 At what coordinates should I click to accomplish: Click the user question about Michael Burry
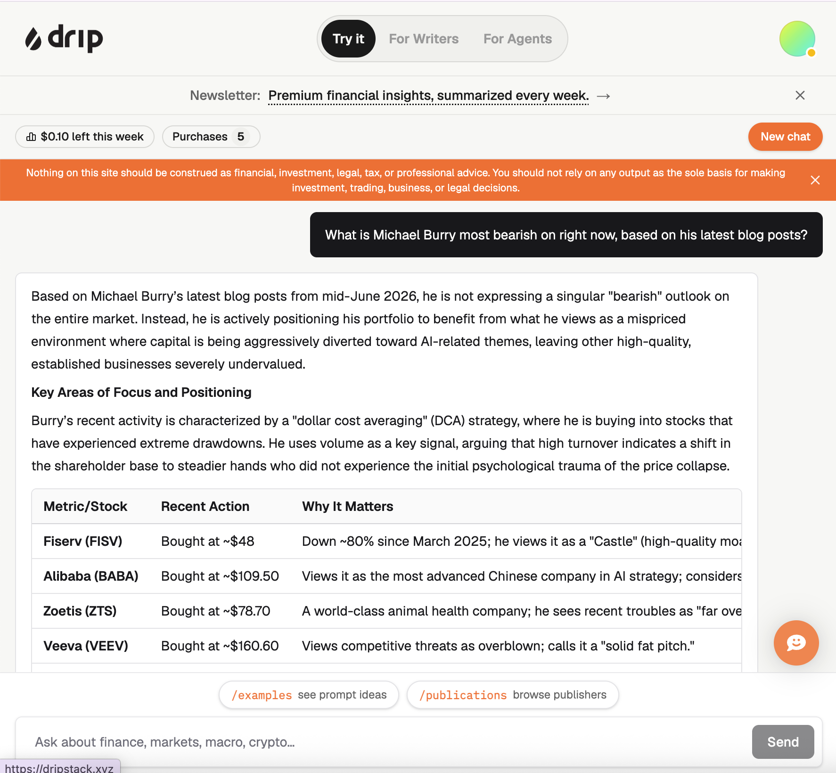[566, 235]
